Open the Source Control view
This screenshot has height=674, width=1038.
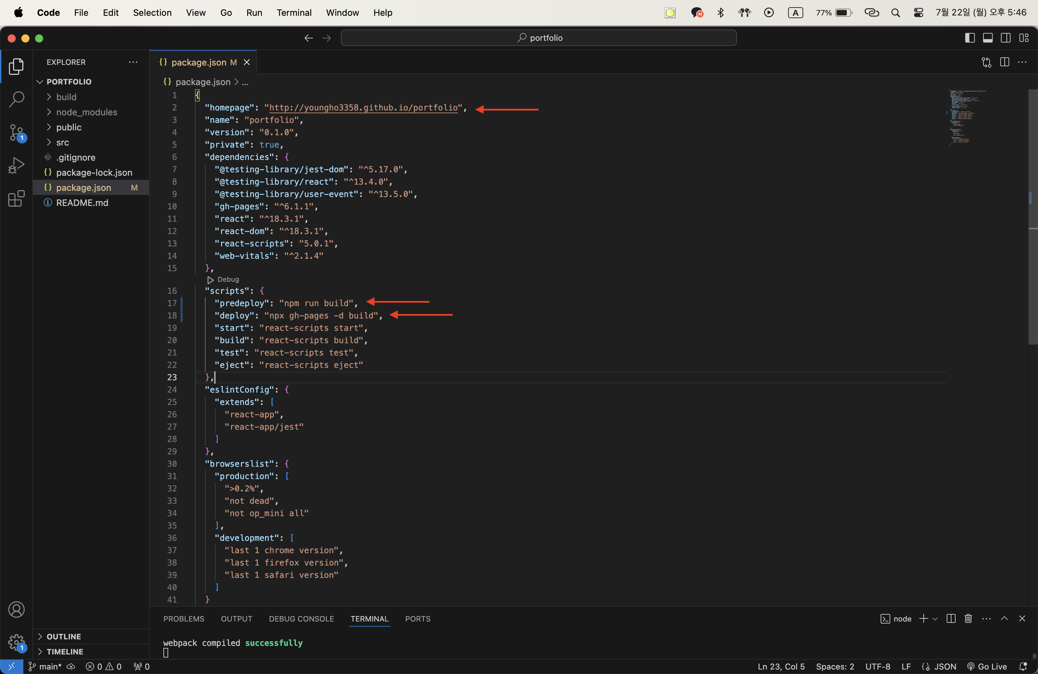click(x=16, y=132)
